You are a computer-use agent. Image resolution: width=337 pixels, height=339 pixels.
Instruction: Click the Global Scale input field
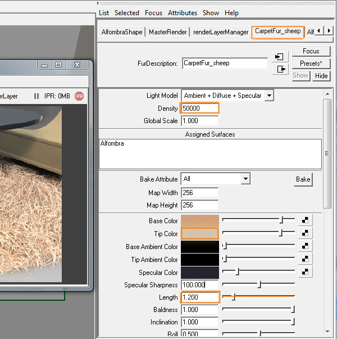[x=199, y=121]
